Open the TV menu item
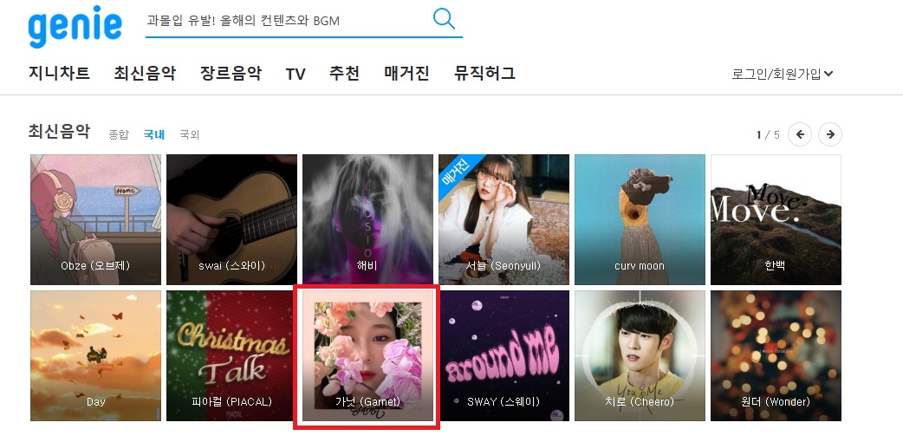 296,74
